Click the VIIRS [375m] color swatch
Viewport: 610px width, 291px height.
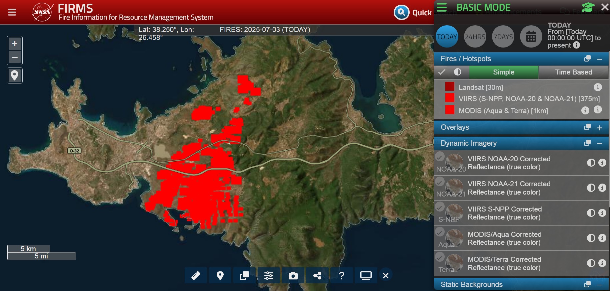click(x=450, y=98)
